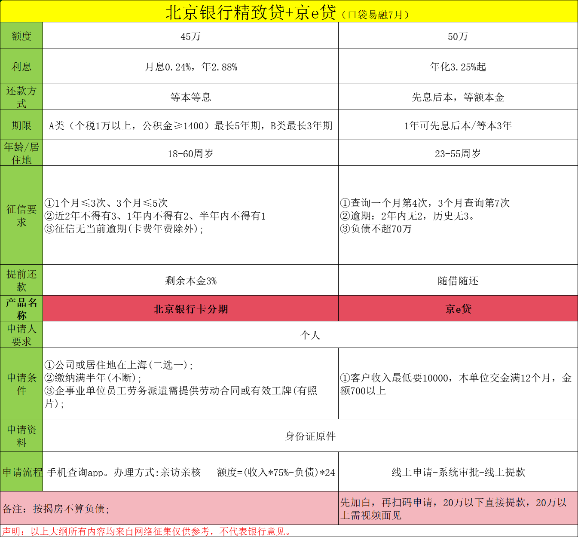Select the '申请流程' header cell
This screenshot has width=578, height=537.
tap(21, 472)
